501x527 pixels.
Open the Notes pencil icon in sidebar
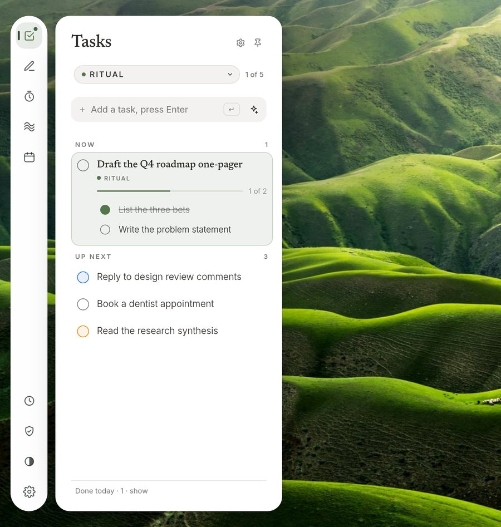[x=30, y=66]
